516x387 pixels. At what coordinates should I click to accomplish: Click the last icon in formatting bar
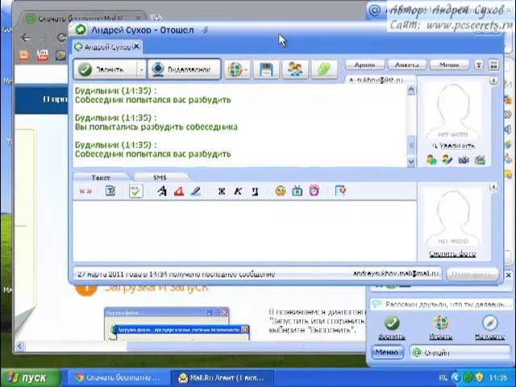pos(340,191)
